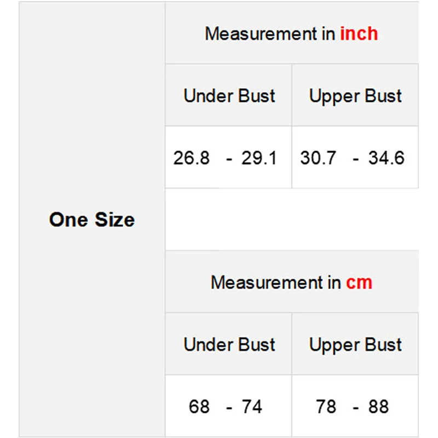Select the "Measurement in inch" header

point(291,33)
